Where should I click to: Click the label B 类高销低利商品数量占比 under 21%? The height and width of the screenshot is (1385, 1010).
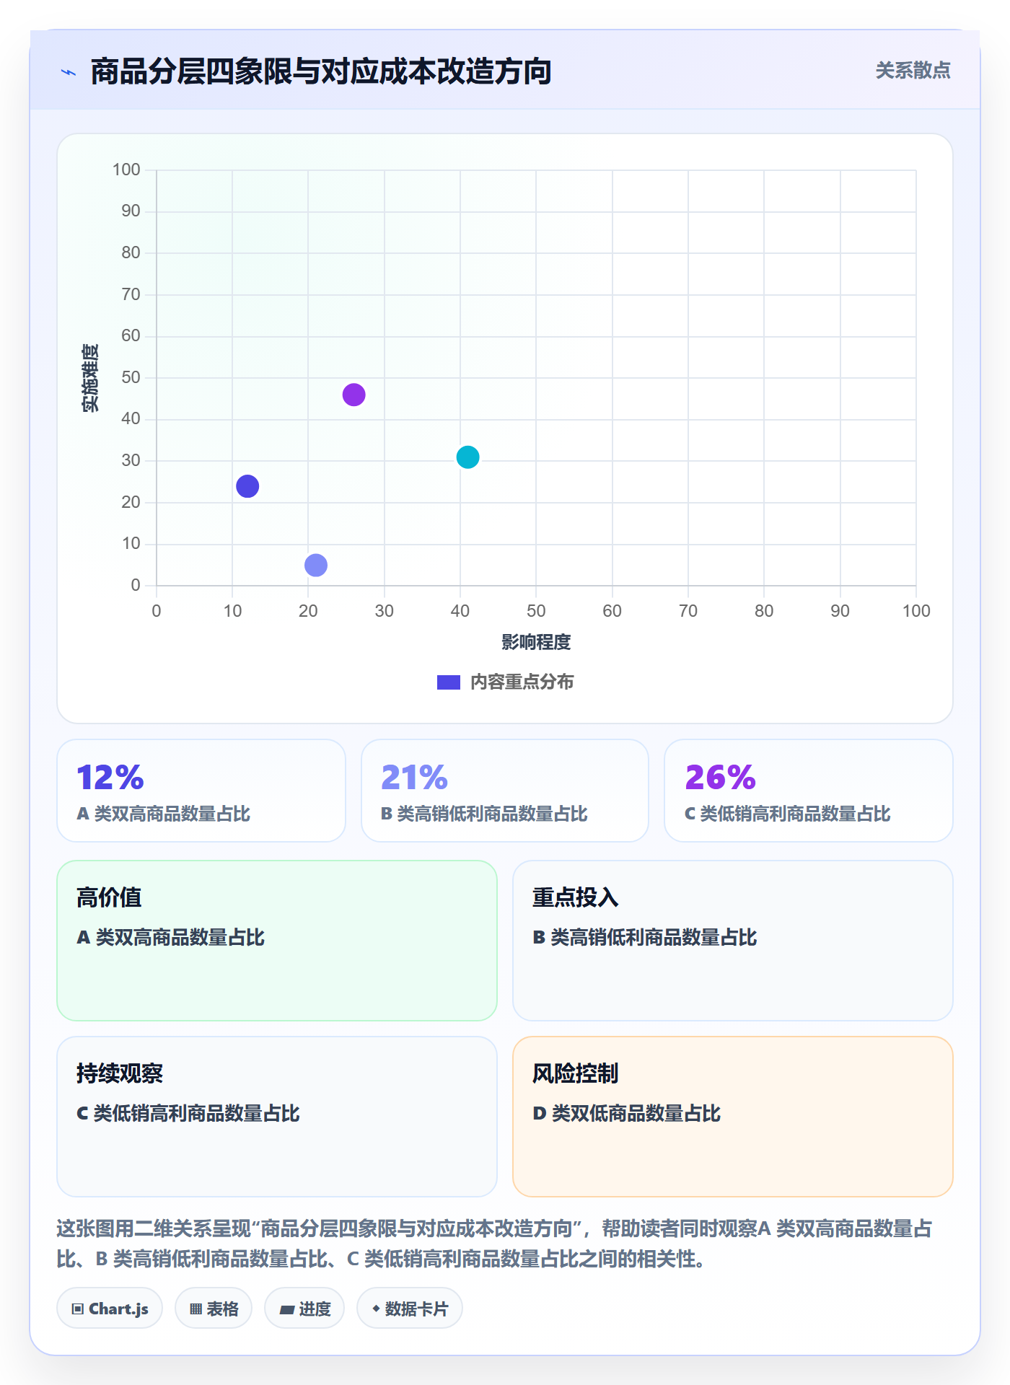point(484,814)
